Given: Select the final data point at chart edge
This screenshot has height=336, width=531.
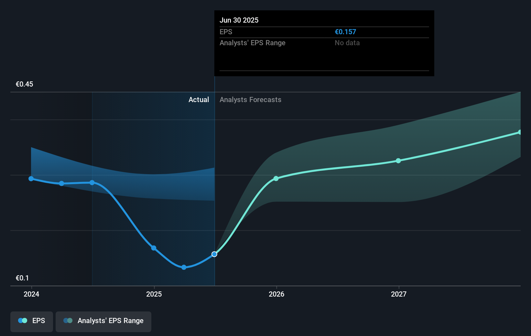Looking at the screenshot, I should [x=520, y=132].
